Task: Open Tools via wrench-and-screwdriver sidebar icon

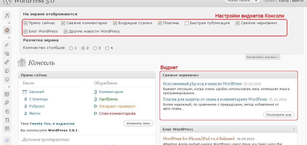Action: (x=7, y=120)
